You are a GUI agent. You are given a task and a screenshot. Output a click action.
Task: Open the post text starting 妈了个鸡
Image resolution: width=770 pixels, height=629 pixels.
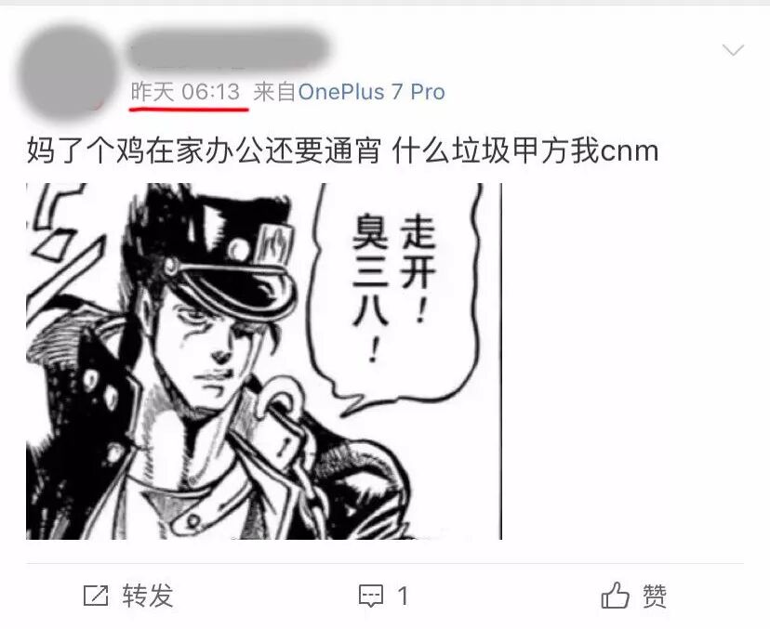pos(342,151)
